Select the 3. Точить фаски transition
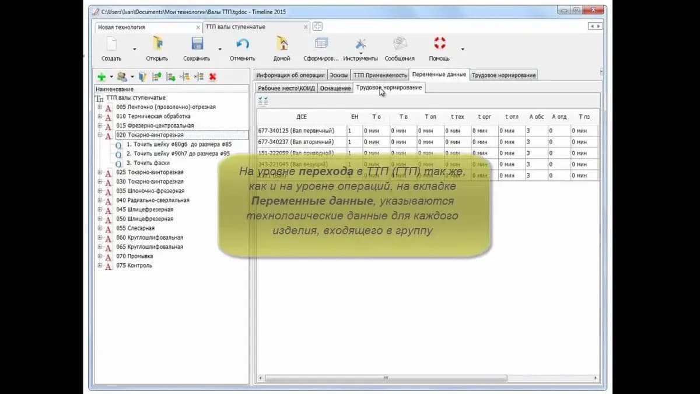This screenshot has height=394, width=700. click(148, 163)
